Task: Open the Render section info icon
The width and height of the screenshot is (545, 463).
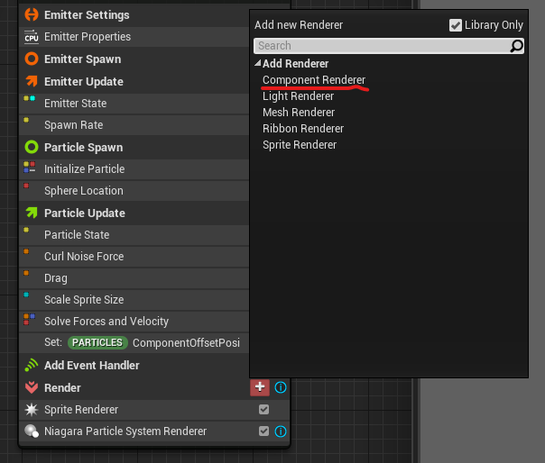Action: point(281,387)
